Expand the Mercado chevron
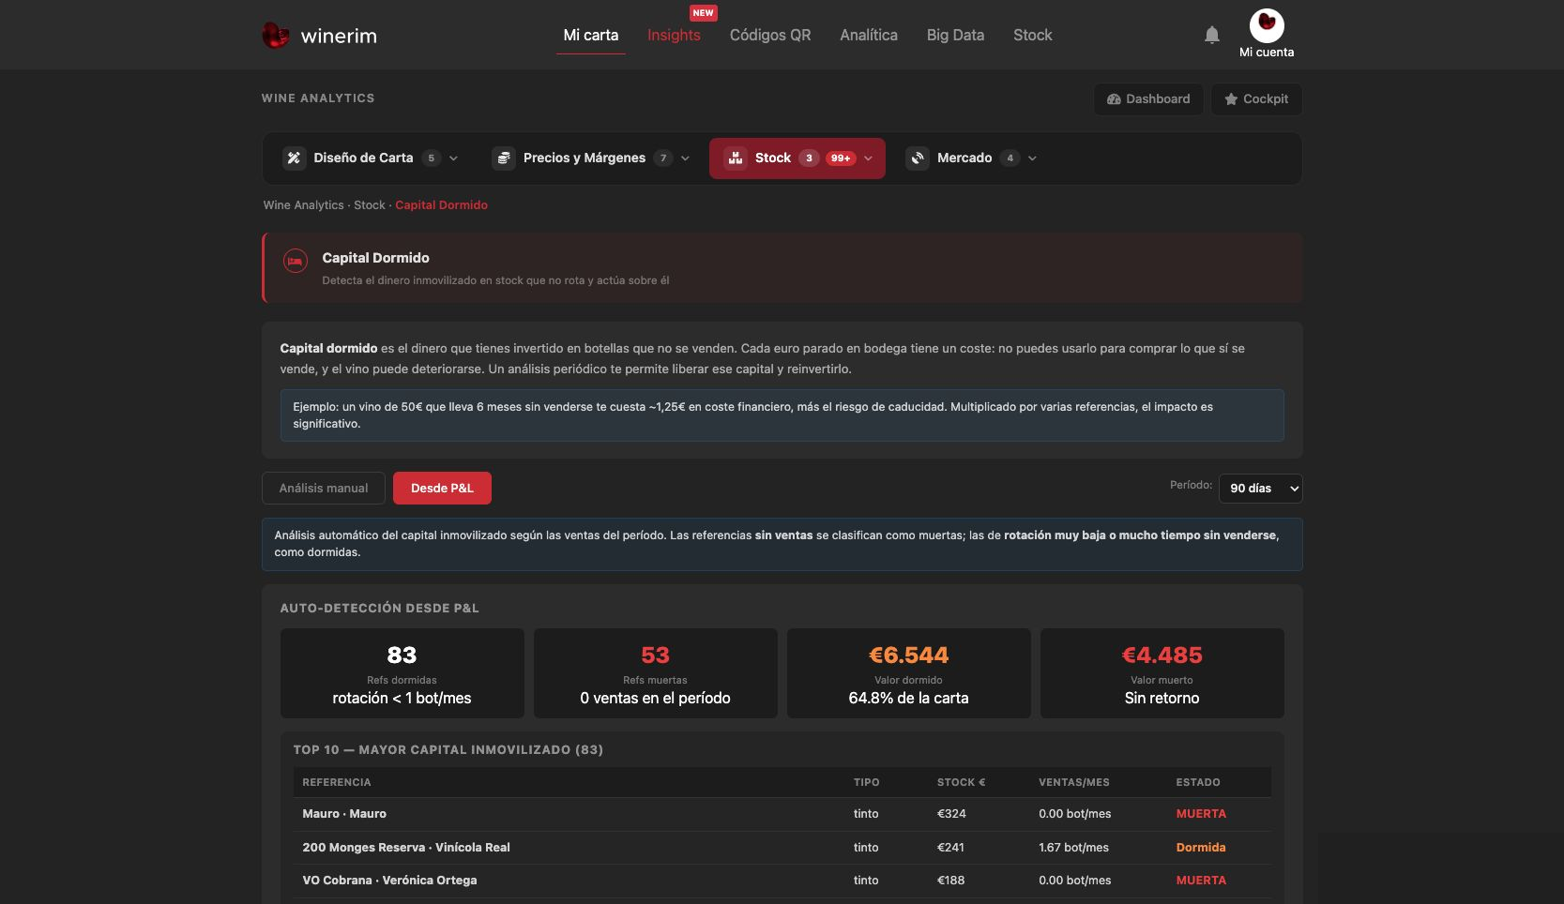Screen dimensions: 1564x904 click(x=1032, y=158)
